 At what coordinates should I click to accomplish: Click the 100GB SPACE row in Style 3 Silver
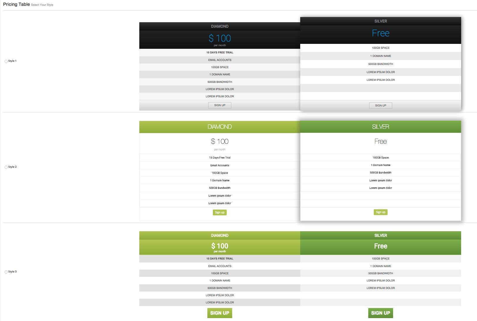pos(380,258)
